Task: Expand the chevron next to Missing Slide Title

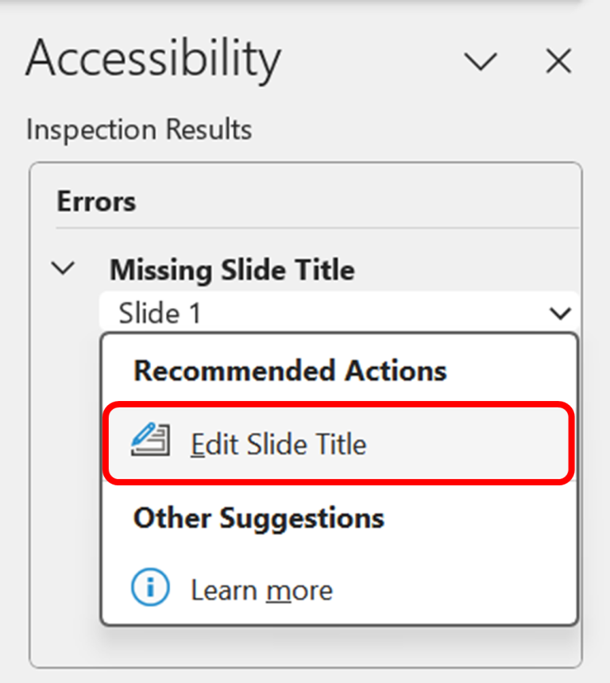Action: coord(63,269)
